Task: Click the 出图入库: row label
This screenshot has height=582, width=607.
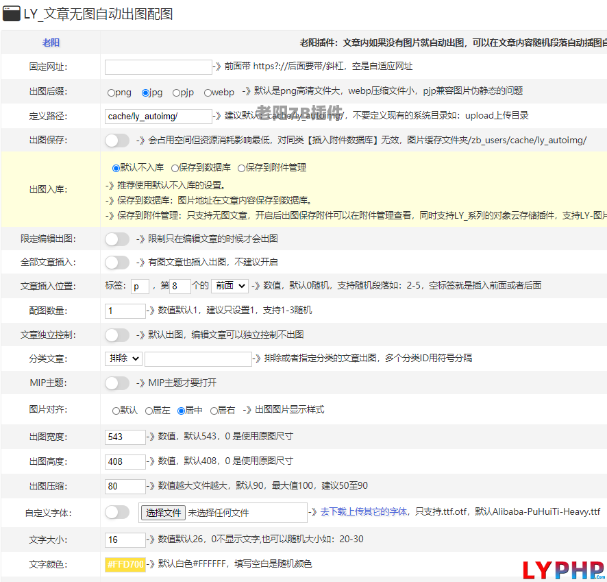Action: [49, 189]
